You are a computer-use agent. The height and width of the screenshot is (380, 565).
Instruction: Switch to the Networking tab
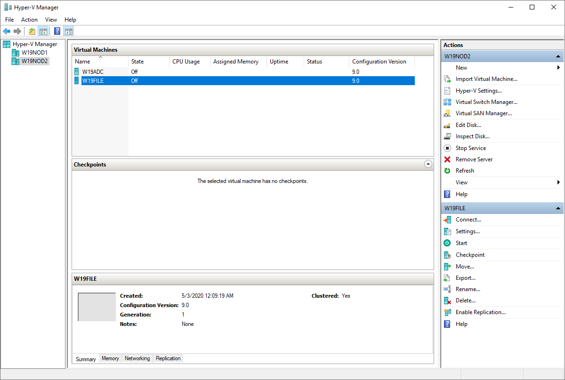coord(137,358)
